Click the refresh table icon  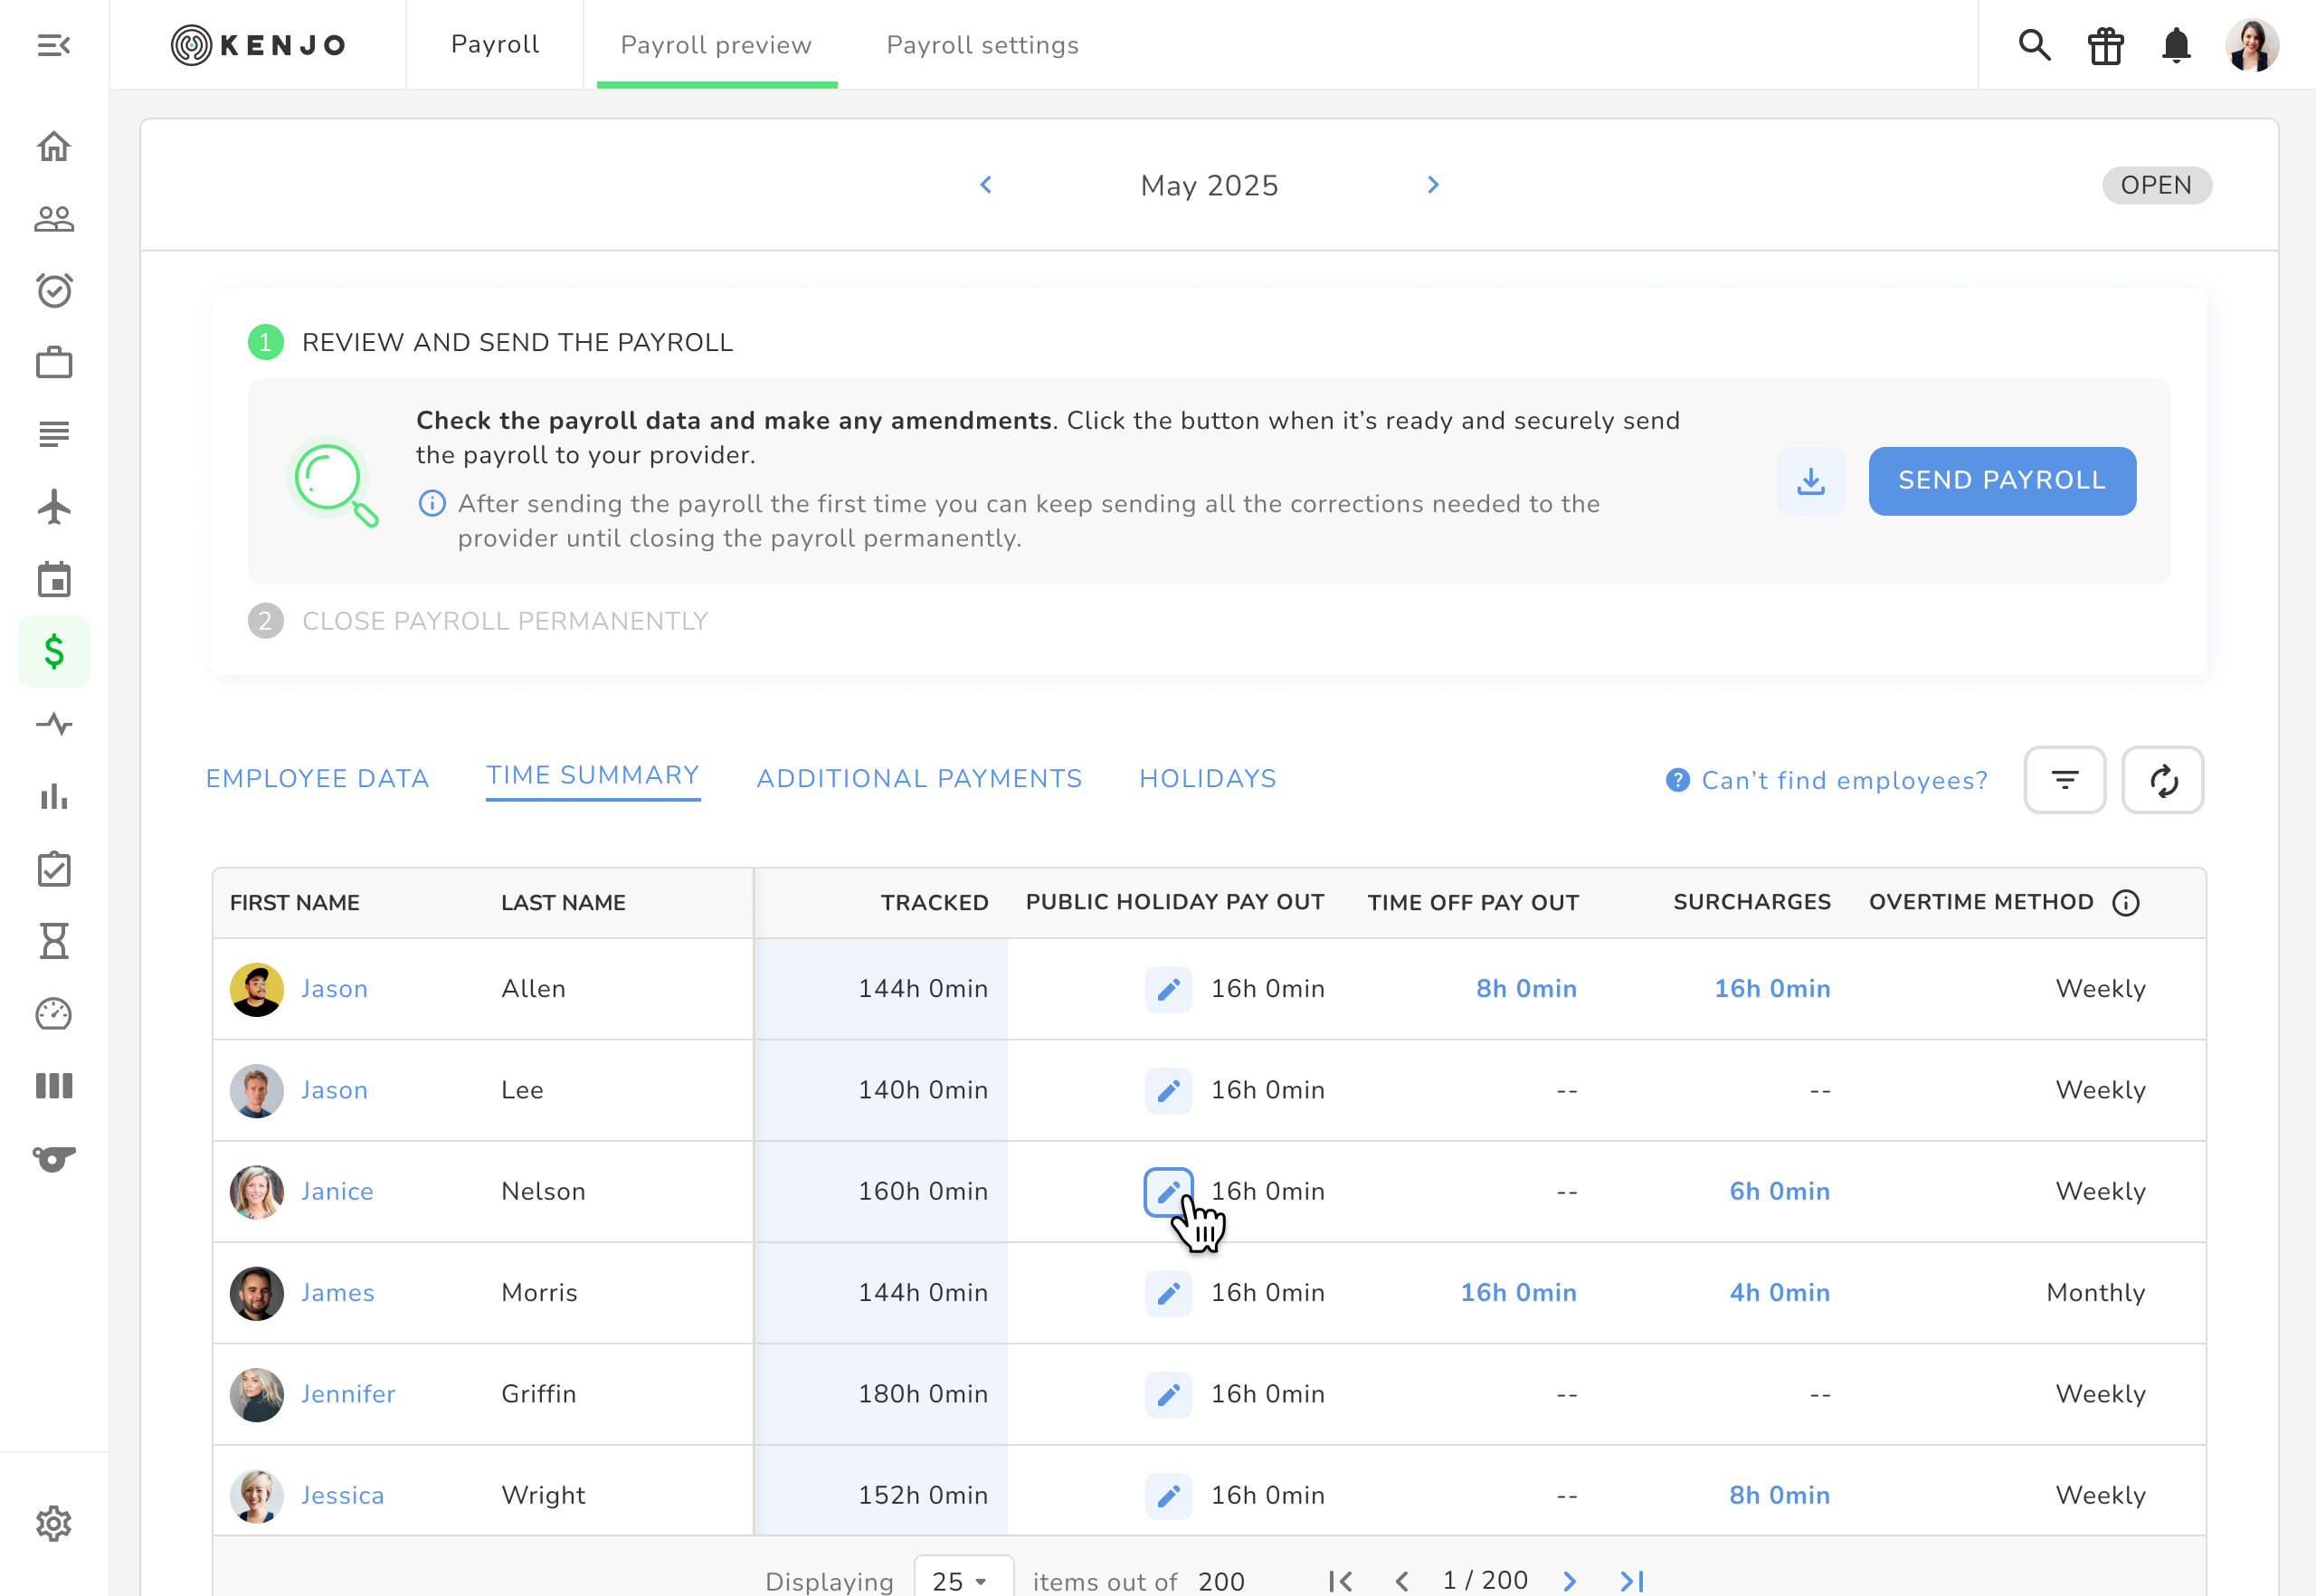[2162, 780]
